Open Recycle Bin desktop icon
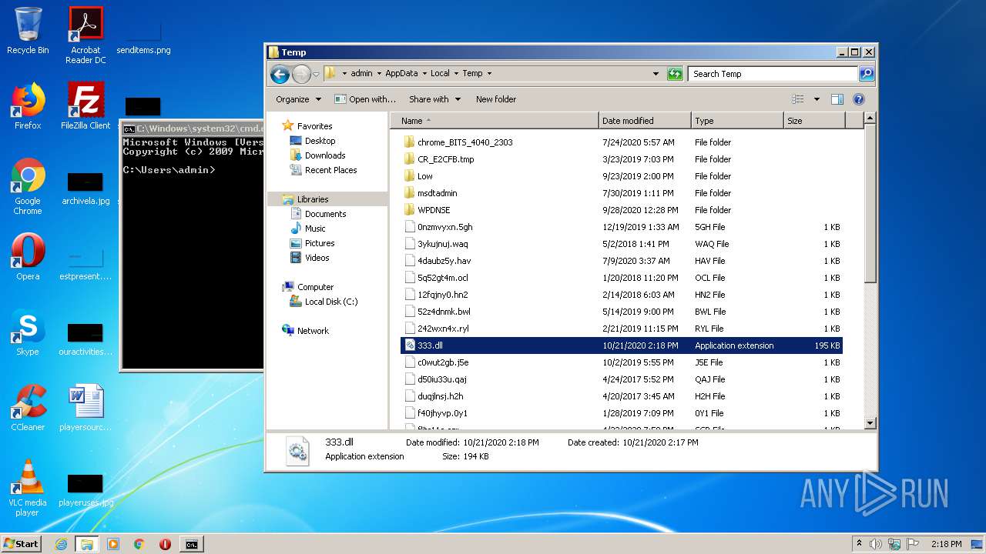 point(28,31)
